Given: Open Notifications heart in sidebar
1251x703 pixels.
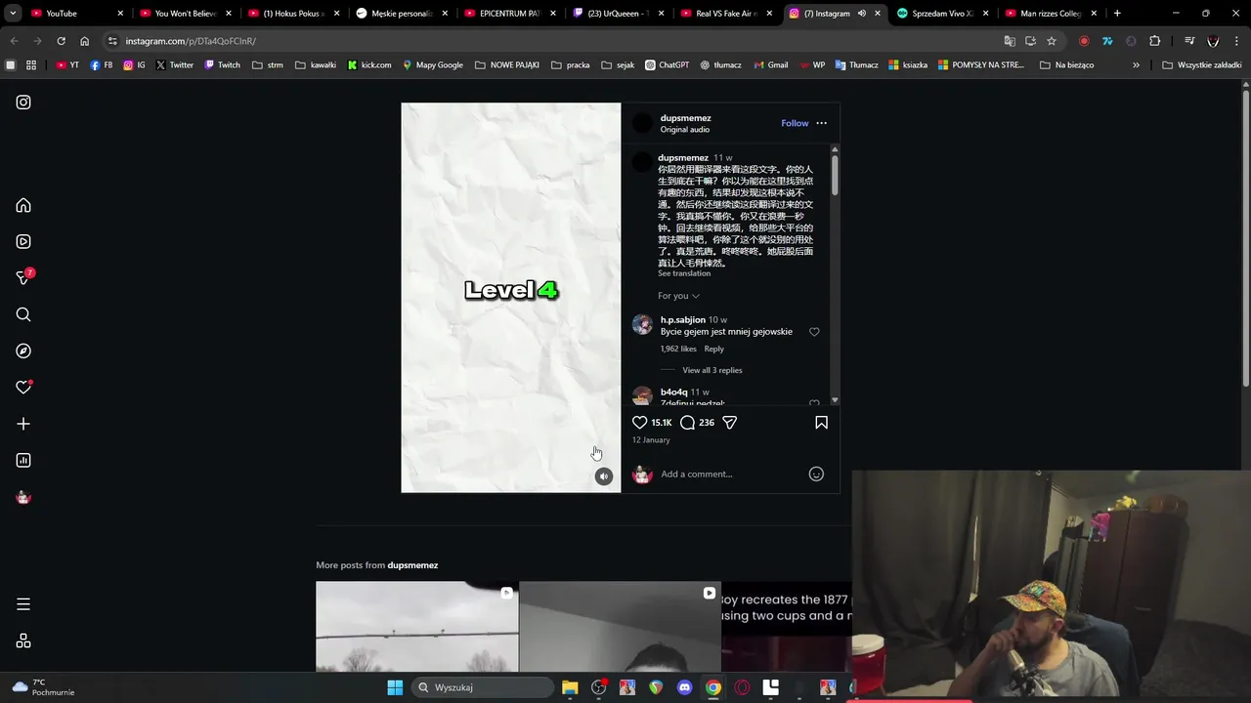Looking at the screenshot, I should [23, 387].
